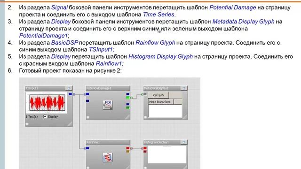The height and width of the screenshot is (169, 301).
Task: Click the white plot area of HistogramDisplay1
Action: pos(167,155)
